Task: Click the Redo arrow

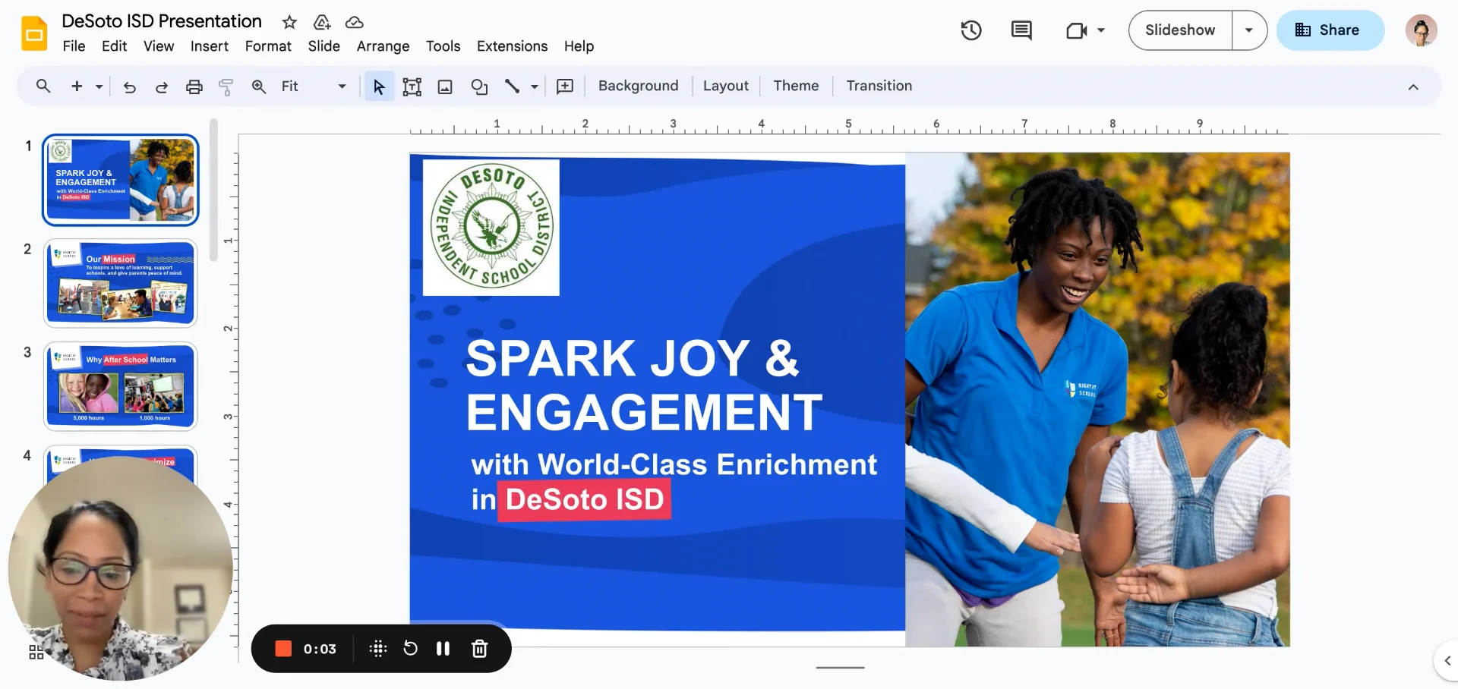Action: point(162,87)
